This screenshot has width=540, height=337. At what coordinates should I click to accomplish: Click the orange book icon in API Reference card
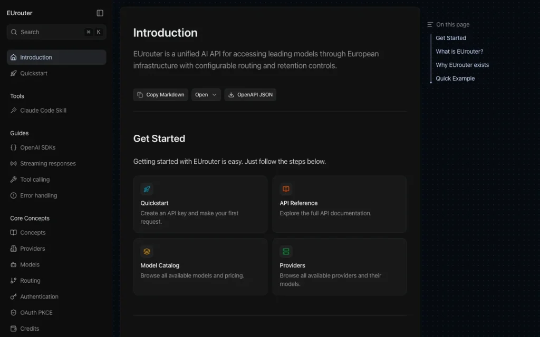[286, 189]
